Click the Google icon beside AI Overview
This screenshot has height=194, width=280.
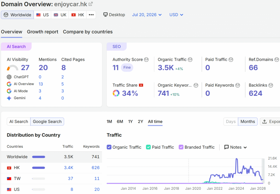click(9, 84)
